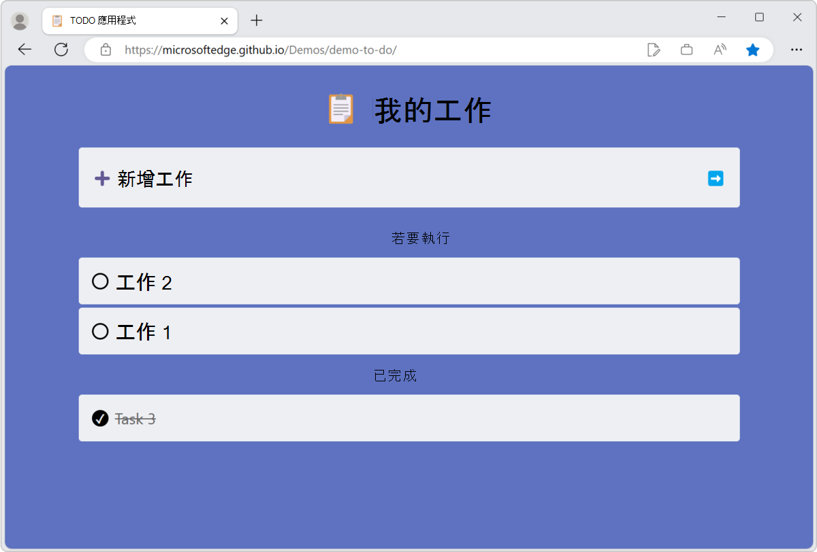
Task: Click the strikethrough Task 3 text
Action: click(x=133, y=418)
